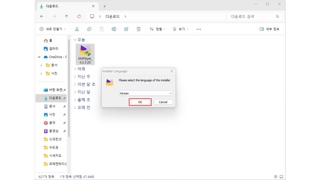The height and width of the screenshot is (180, 320).
Task: Click the See more ellipsis in the toolbar
Action: tap(198, 29)
